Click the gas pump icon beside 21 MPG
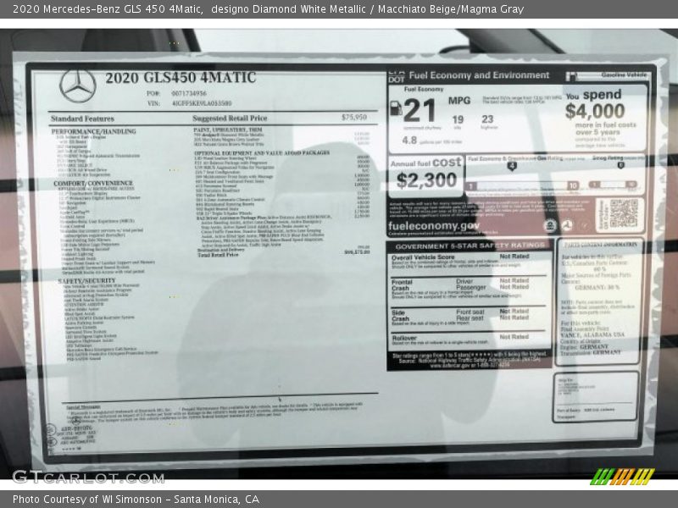This screenshot has width=678, height=508. point(396,108)
